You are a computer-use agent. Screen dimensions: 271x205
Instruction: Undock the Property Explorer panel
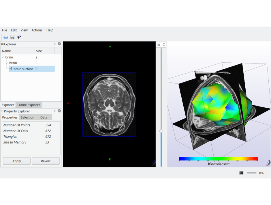[x=55, y=111]
